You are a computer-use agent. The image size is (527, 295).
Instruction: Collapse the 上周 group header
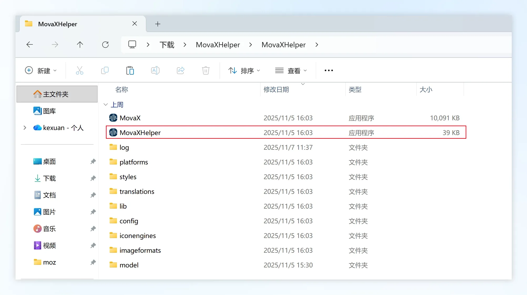(106, 105)
